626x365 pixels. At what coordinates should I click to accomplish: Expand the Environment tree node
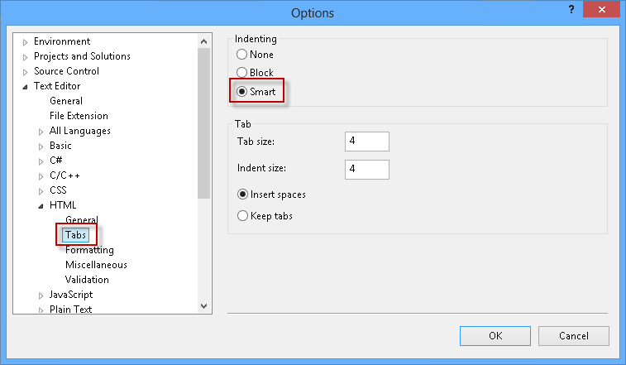(x=25, y=42)
